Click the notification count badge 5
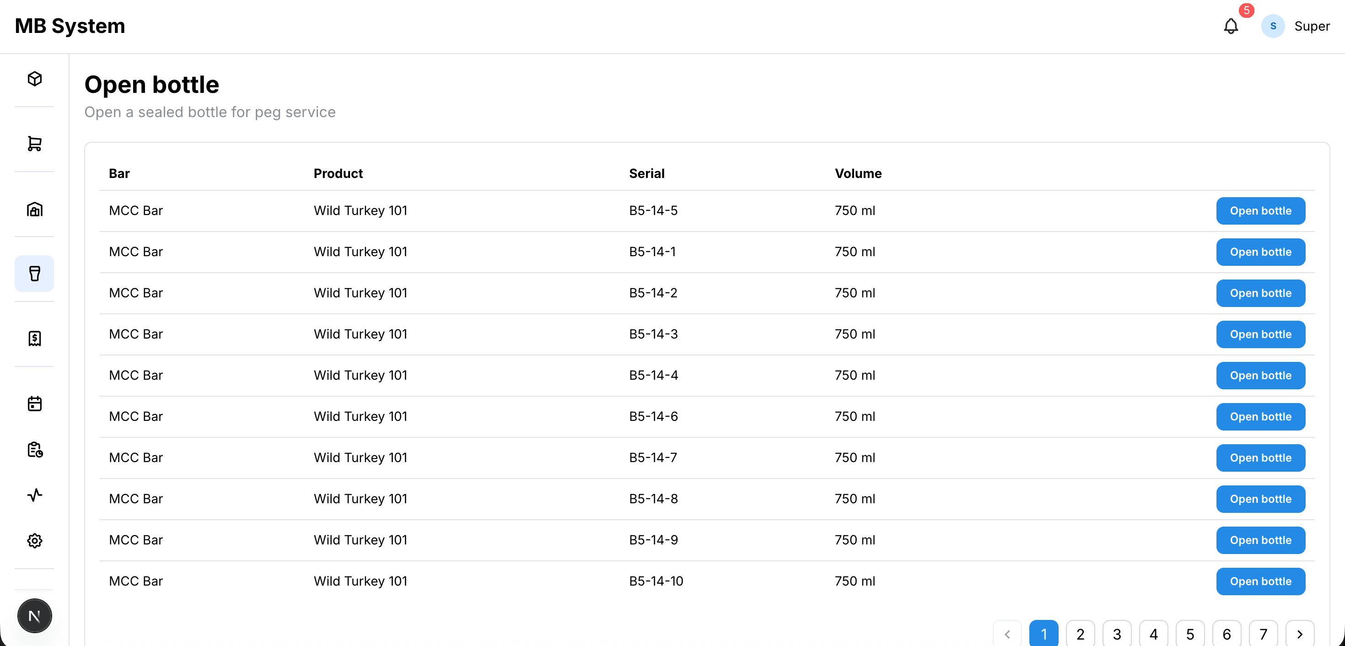 point(1246,11)
